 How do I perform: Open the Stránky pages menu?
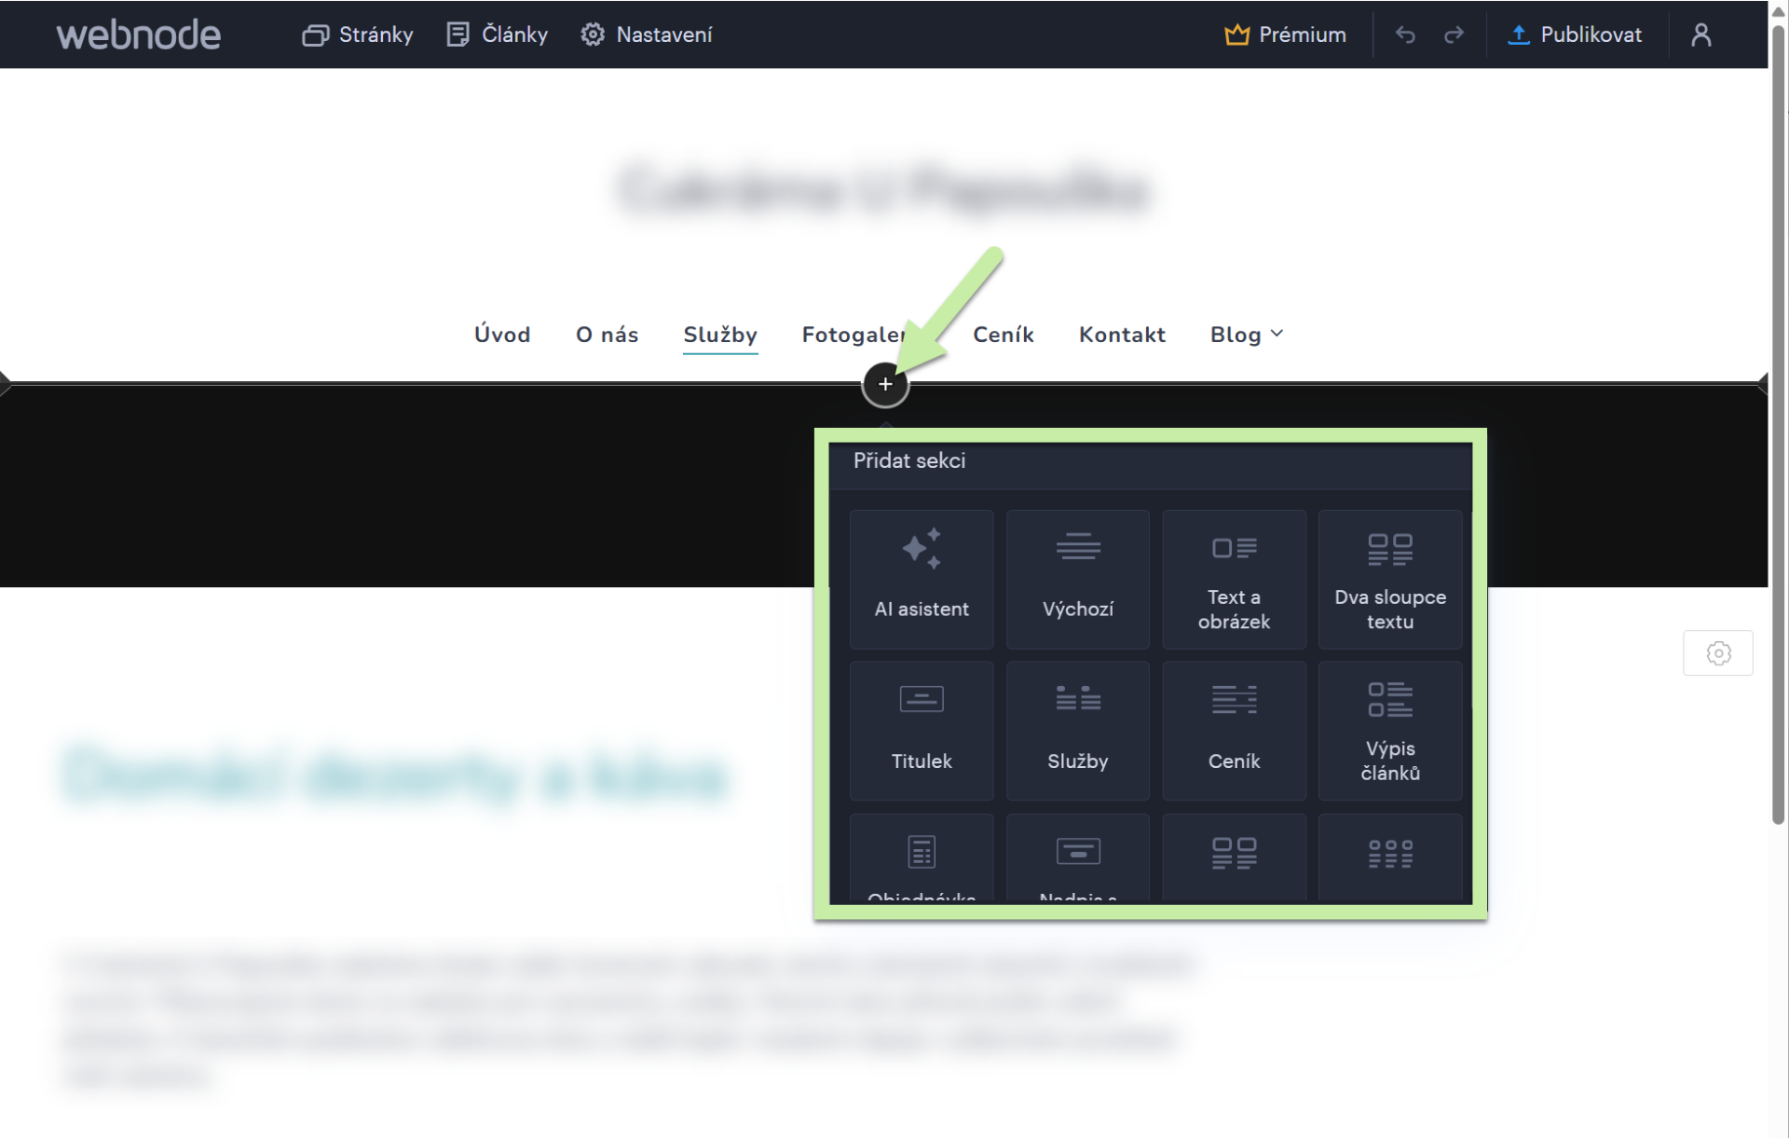click(358, 34)
